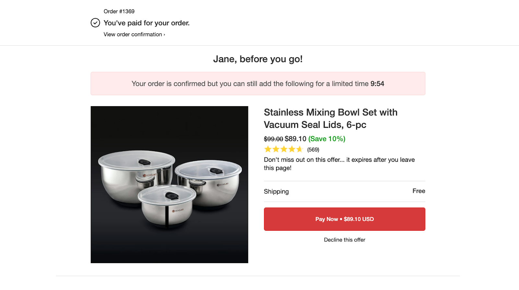Click the crossed-out $99.00 price

273,139
